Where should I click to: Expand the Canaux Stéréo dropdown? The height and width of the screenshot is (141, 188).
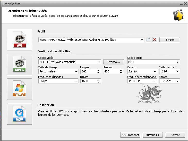[155, 72]
